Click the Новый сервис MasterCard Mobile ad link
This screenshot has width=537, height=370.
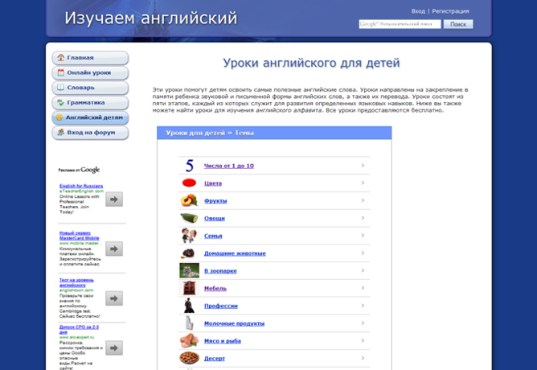coord(79,236)
